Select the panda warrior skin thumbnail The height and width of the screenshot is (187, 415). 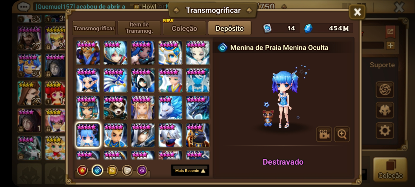click(115, 108)
